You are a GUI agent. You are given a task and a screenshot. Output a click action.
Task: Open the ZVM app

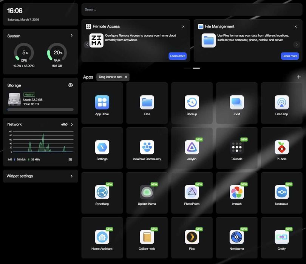237,103
